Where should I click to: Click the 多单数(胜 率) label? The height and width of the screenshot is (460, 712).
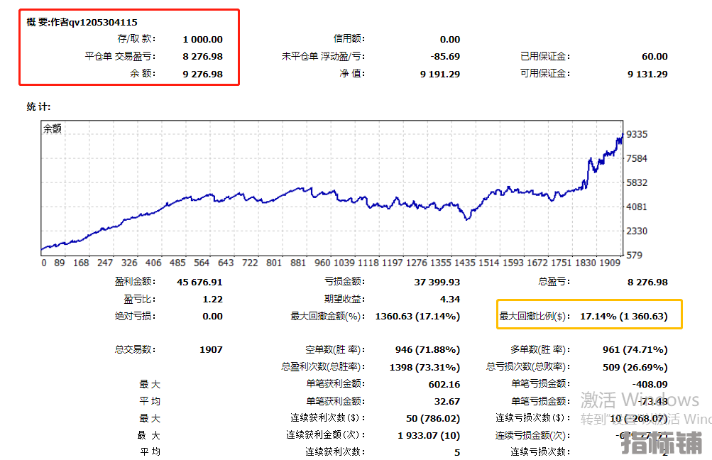coord(540,350)
